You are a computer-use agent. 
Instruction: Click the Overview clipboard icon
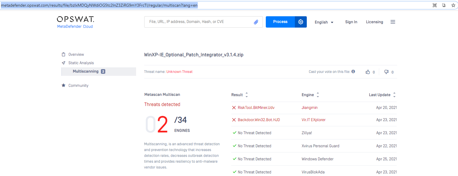(63, 54)
